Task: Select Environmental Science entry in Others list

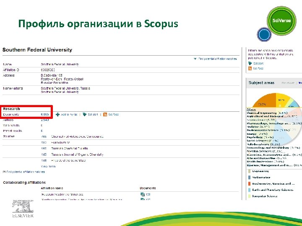Action: coord(268,130)
